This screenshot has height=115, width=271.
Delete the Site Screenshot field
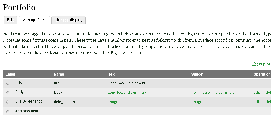point(268,102)
